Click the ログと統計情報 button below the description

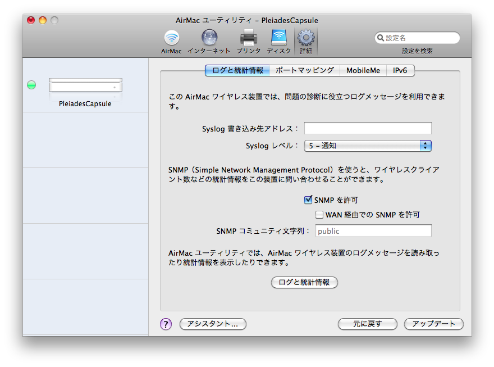tap(304, 282)
